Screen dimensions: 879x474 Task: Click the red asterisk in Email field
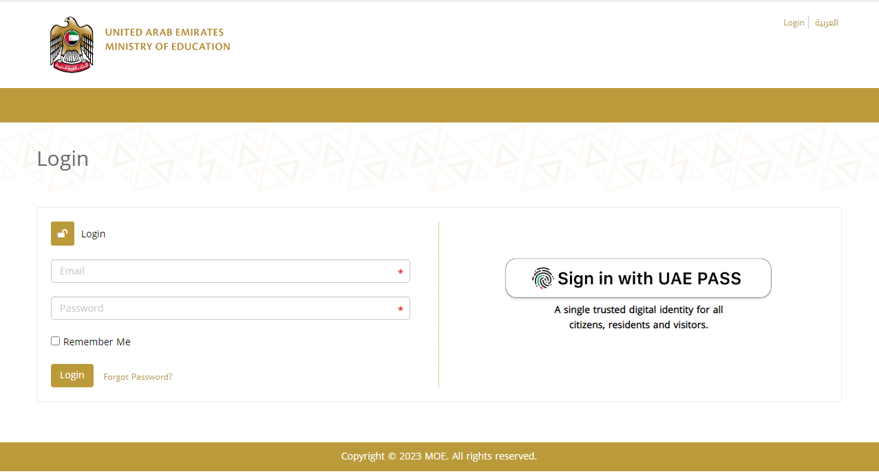coord(401,272)
